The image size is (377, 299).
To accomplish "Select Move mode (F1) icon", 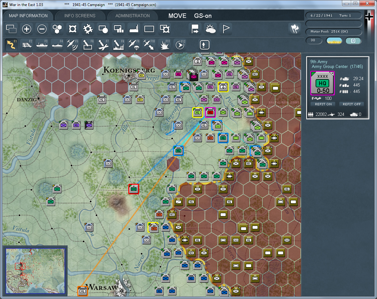I will [11, 45].
